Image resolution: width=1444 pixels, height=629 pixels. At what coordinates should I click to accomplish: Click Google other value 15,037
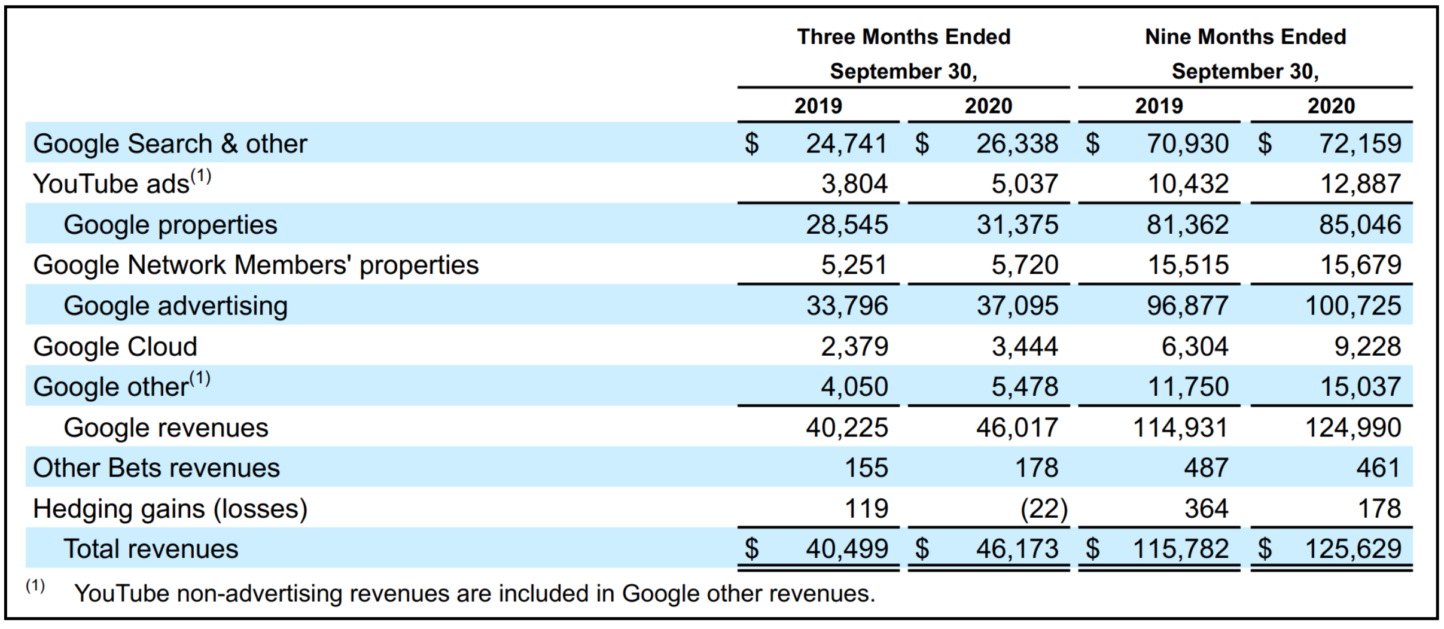click(1360, 387)
